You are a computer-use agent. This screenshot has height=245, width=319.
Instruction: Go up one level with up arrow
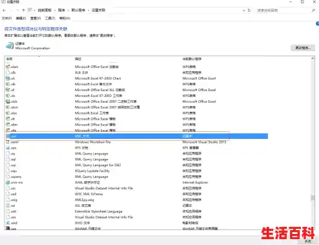(x=23, y=10)
